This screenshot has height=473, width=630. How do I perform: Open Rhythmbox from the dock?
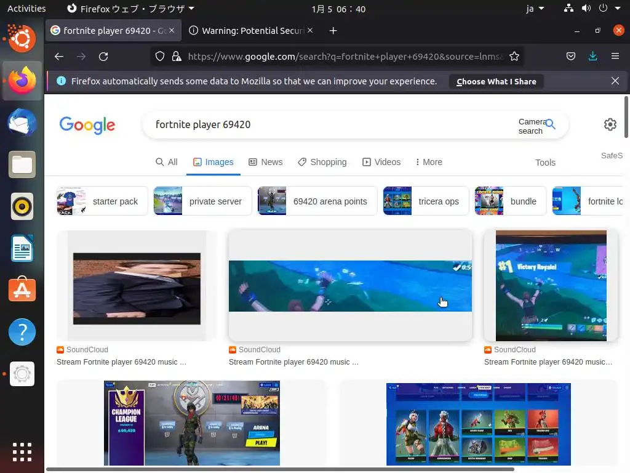tap(22, 207)
